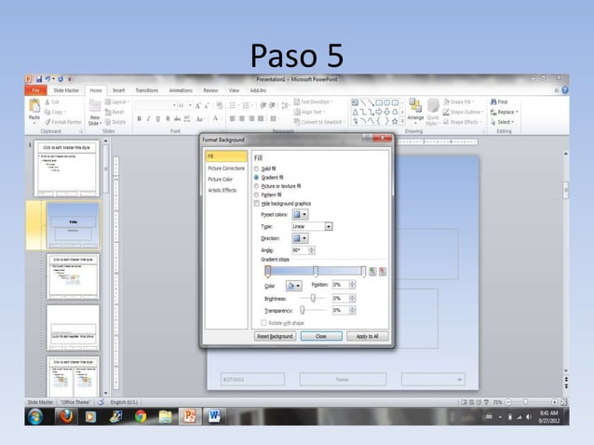The height and width of the screenshot is (445, 594).
Task: Open Firefox from the taskbar
Action: pyautogui.click(x=66, y=416)
